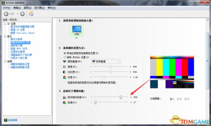Collapse the Video tree node

[5, 62]
